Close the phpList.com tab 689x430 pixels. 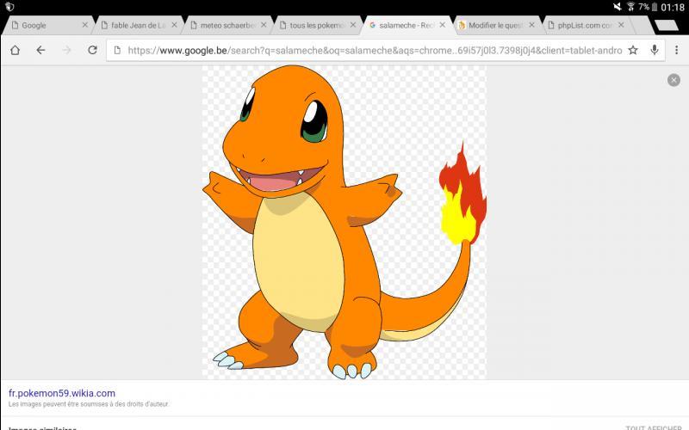[621, 25]
